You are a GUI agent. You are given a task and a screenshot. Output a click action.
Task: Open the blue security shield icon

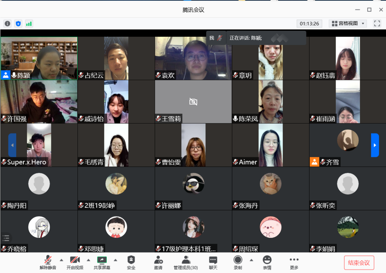point(18,23)
